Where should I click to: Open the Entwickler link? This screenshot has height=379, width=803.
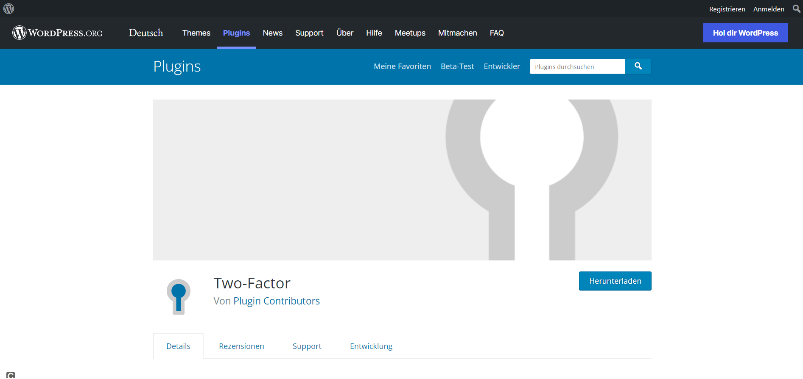point(502,66)
